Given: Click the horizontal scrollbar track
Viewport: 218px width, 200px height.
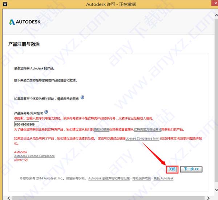Looking at the screenshot, I should tap(108, 198).
